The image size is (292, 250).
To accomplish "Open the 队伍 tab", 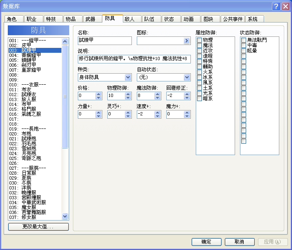I will tap(152, 19).
